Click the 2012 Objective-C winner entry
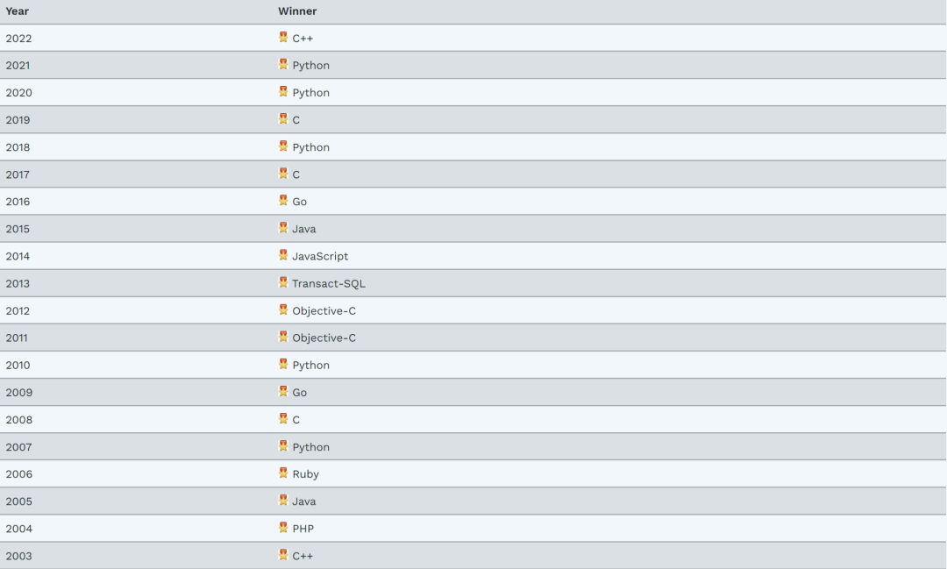Image resolution: width=947 pixels, height=569 pixels. coord(324,310)
